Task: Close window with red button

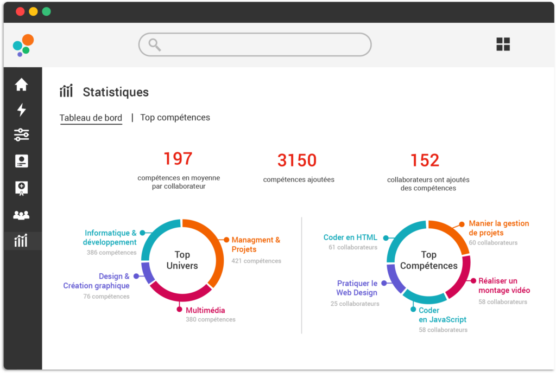Action: tap(20, 12)
